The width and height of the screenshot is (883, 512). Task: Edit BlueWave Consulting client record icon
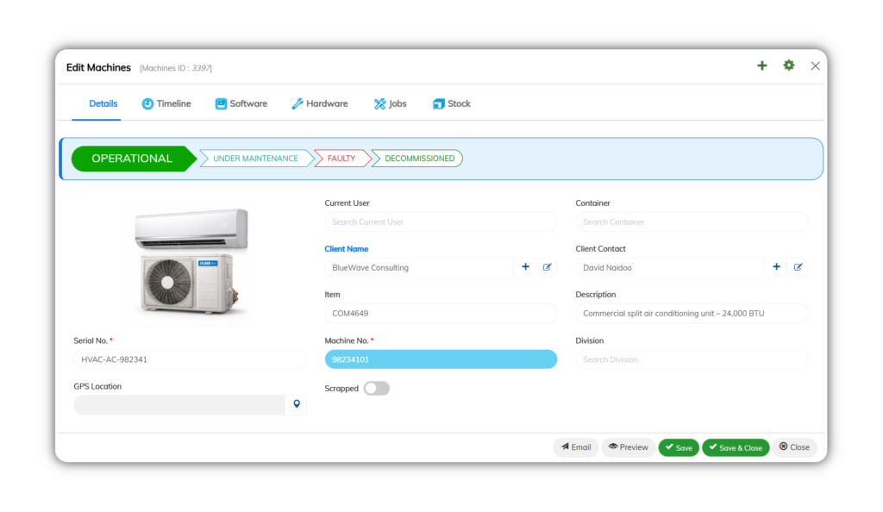(x=547, y=267)
